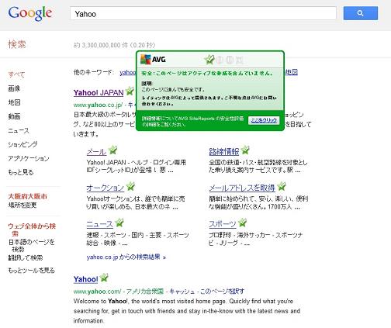Click AVG star icon beside 路線情報 link
391x328 pixels.
pyautogui.click(x=245, y=150)
